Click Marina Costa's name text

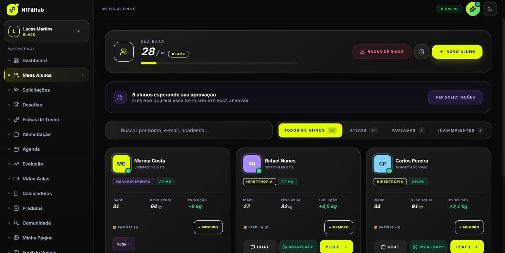[x=149, y=161]
